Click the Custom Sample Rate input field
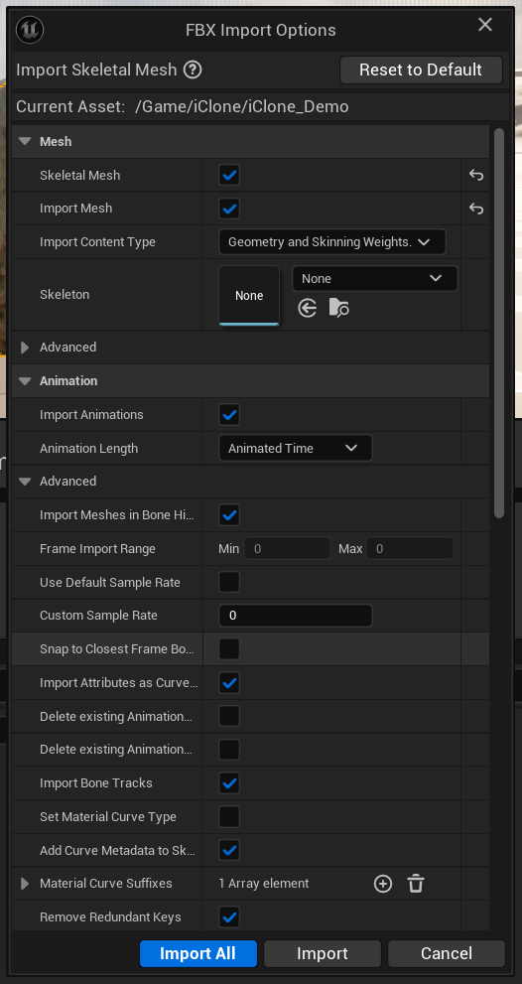522x984 pixels. point(296,616)
